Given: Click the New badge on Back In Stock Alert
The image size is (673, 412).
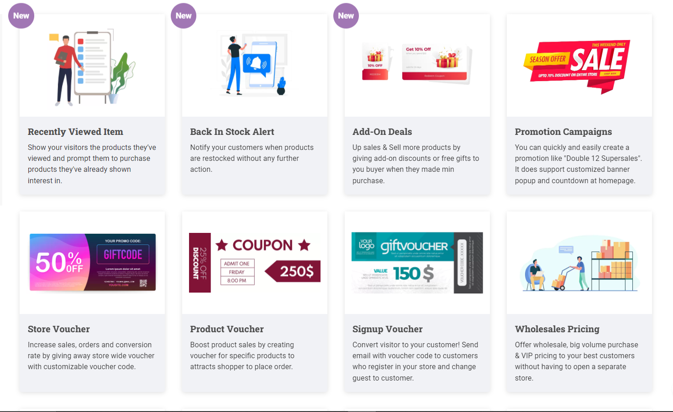Looking at the screenshot, I should click(x=184, y=16).
